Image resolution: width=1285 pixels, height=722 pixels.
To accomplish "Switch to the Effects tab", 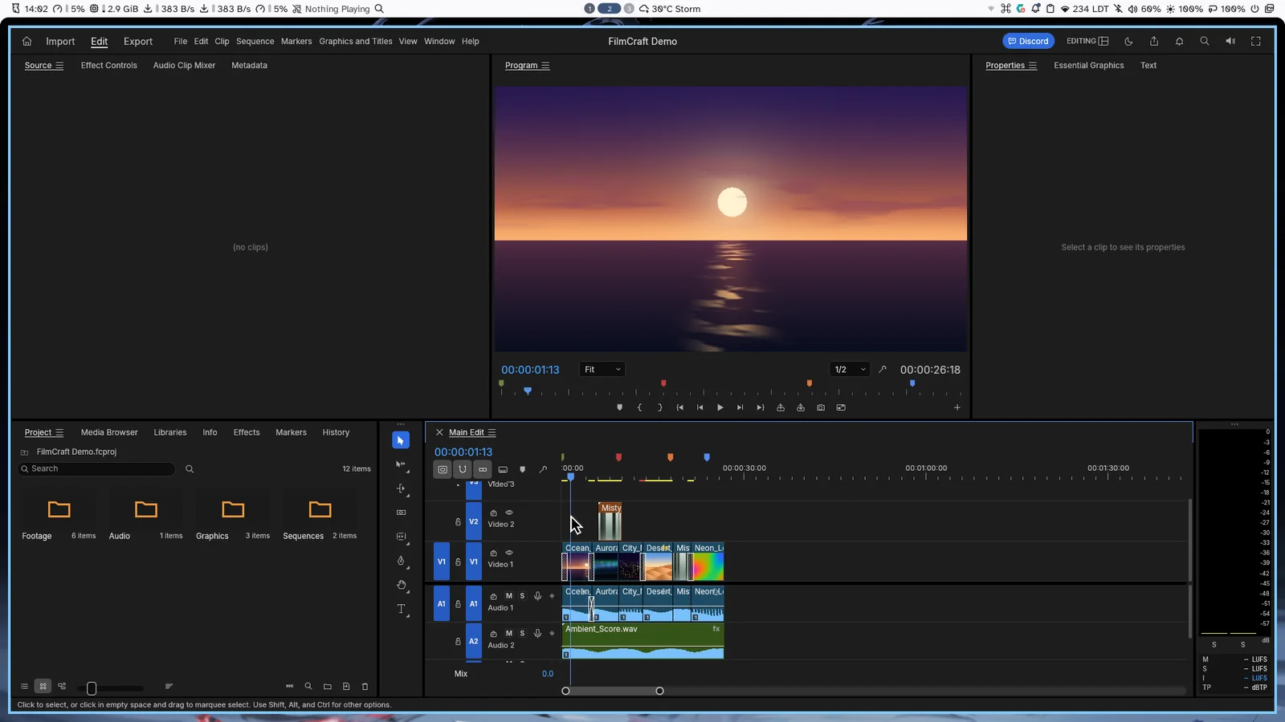I will tap(247, 432).
